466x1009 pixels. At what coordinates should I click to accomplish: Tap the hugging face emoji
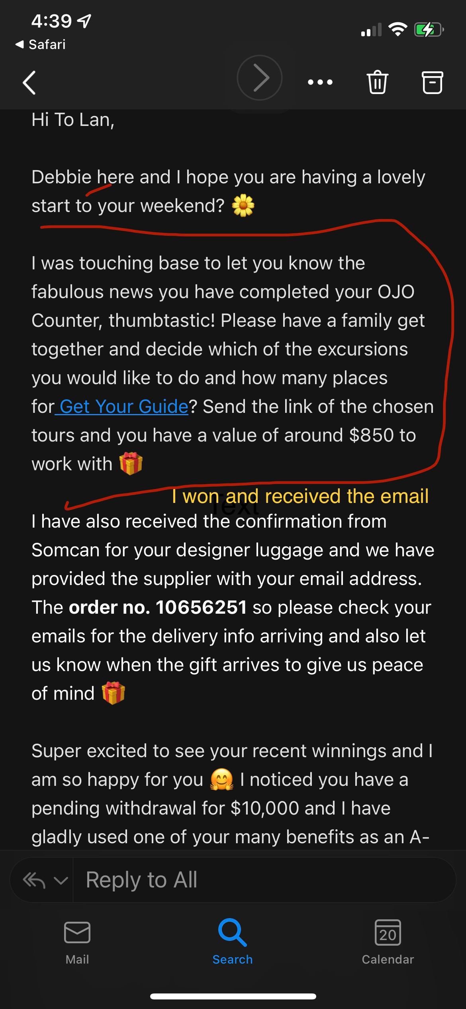[x=222, y=780]
